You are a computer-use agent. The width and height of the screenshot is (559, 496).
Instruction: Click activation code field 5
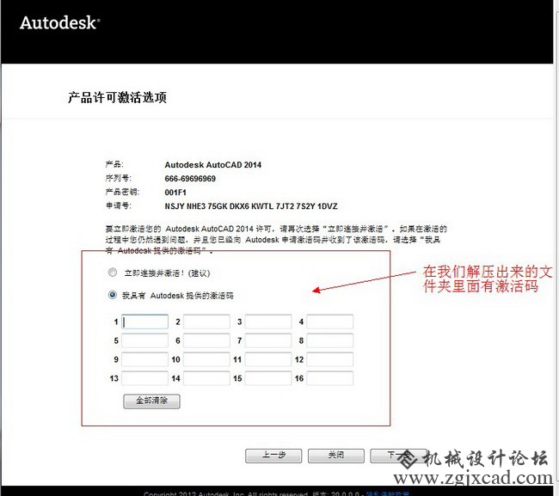coord(144,340)
